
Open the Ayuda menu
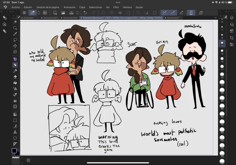[139, 7]
